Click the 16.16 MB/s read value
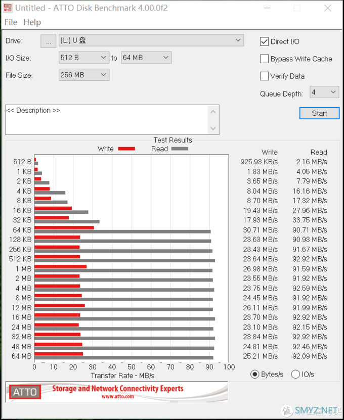 310,191
